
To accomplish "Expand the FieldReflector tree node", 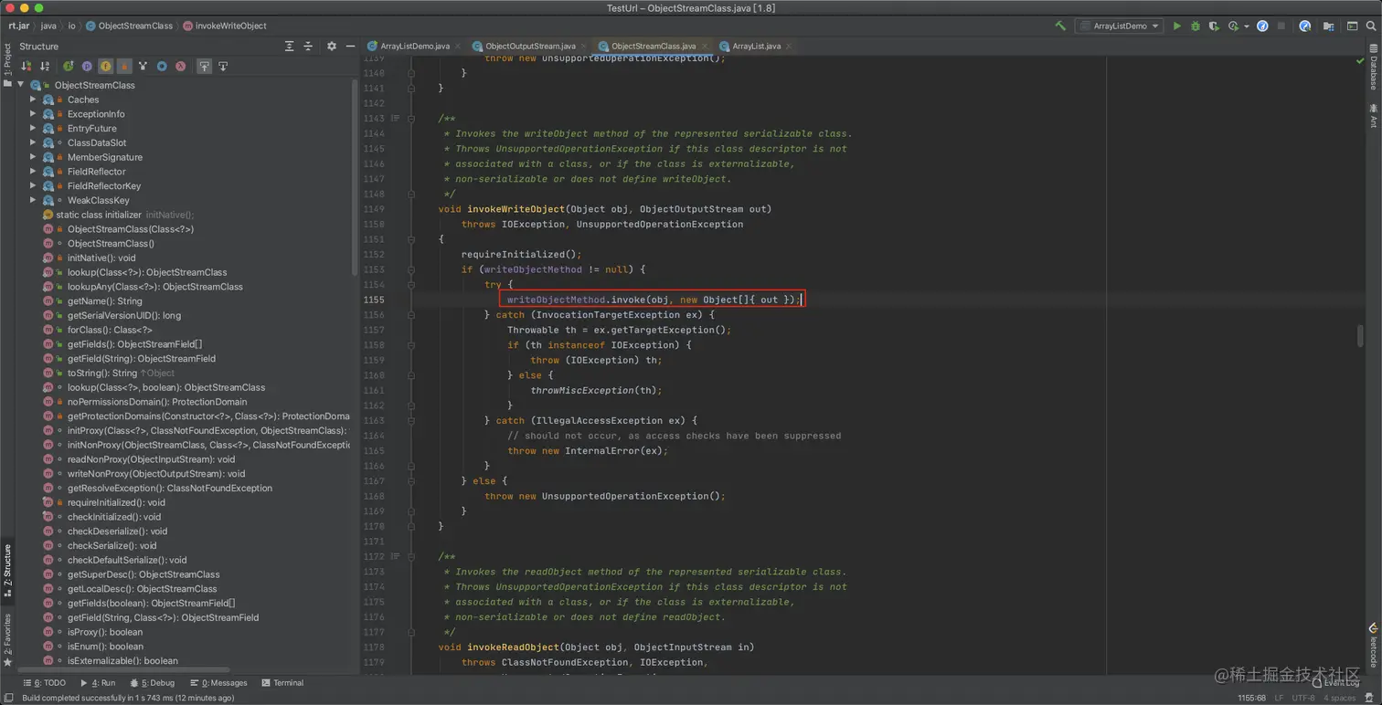I will 33,172.
